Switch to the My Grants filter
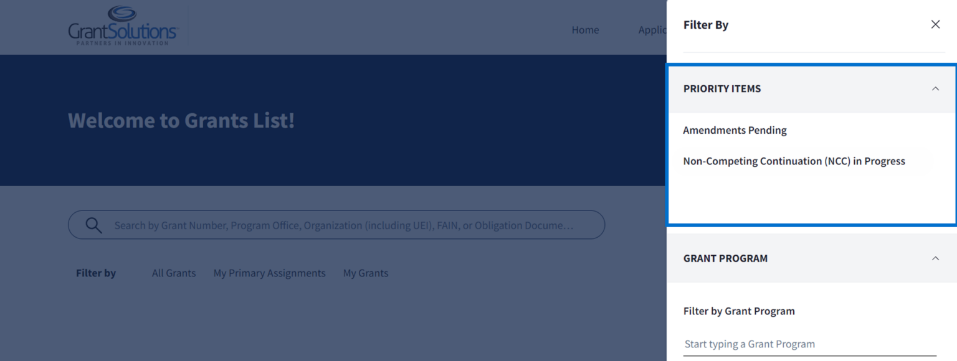The height and width of the screenshot is (361, 957). [x=366, y=273]
